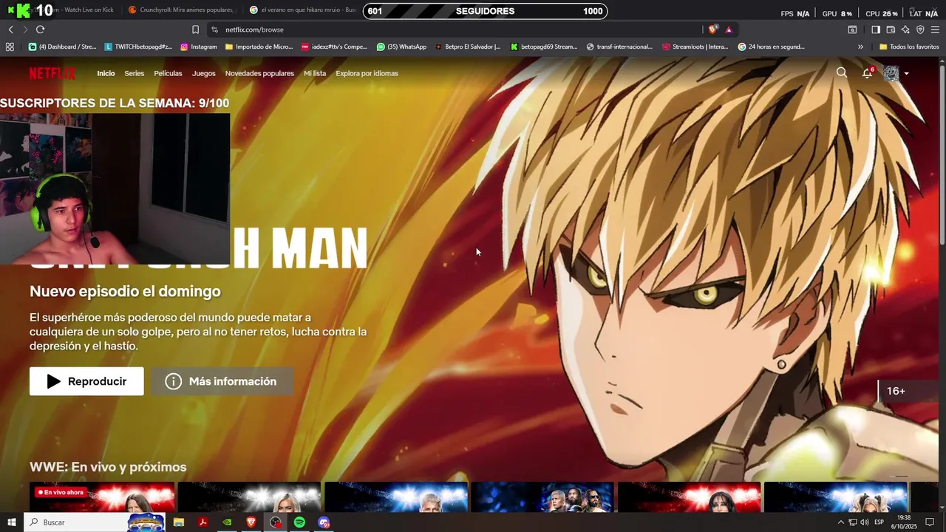Open Todos los favoritos folder
Image resolution: width=946 pixels, height=532 pixels.
coord(909,47)
